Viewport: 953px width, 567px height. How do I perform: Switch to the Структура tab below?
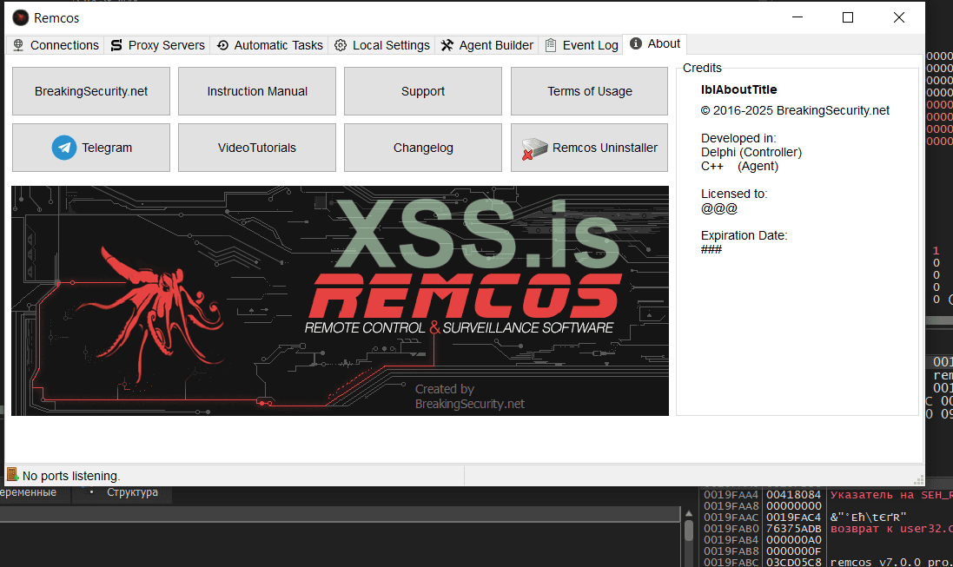point(132,492)
